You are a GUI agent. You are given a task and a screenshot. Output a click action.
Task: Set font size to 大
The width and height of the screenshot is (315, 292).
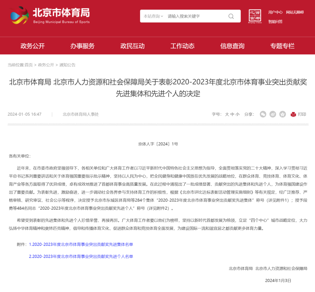[227, 114]
